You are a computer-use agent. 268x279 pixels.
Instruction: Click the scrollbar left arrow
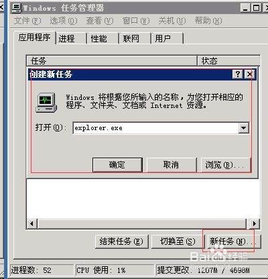pyautogui.click(x=31, y=223)
